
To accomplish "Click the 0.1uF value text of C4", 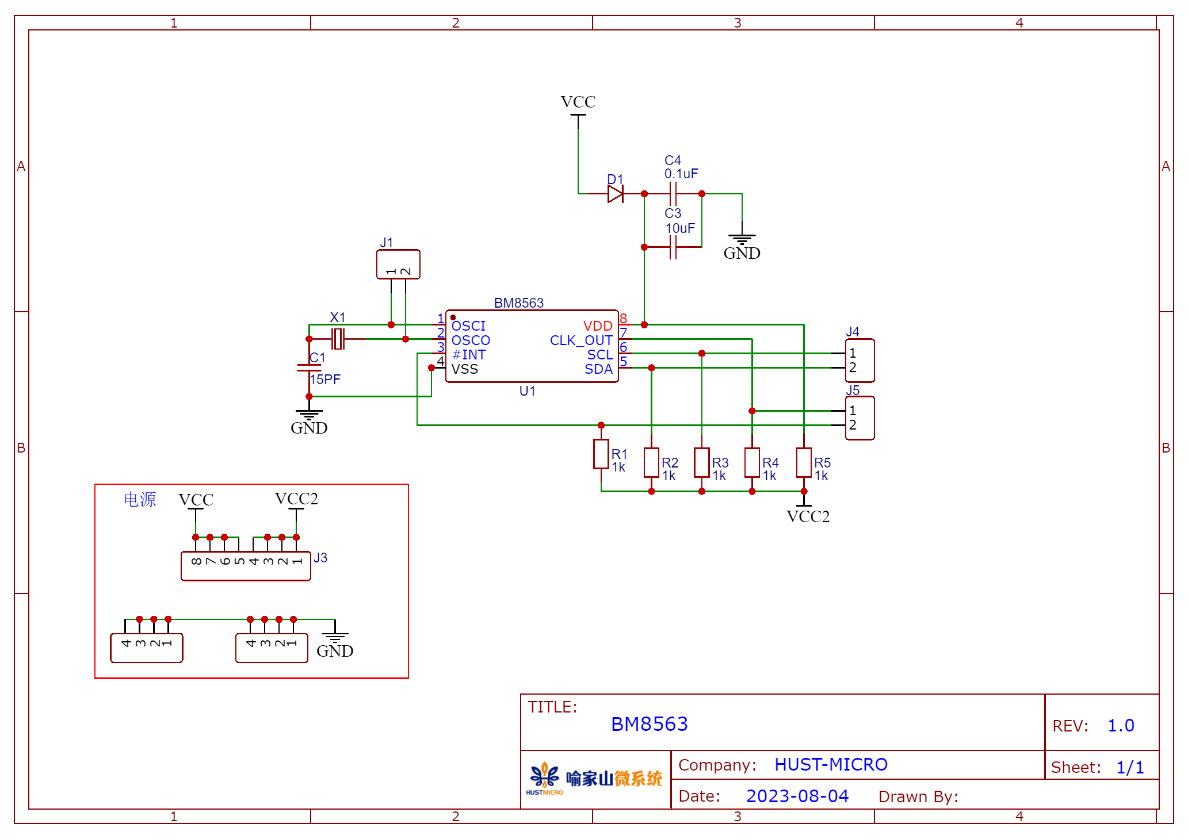I will 681,174.
